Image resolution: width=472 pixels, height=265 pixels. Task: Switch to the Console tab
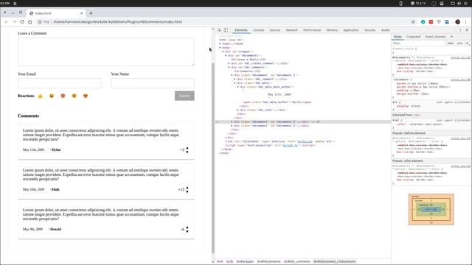258,30
